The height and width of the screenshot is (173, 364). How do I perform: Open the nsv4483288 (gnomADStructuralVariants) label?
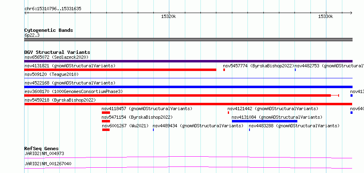[294, 126]
